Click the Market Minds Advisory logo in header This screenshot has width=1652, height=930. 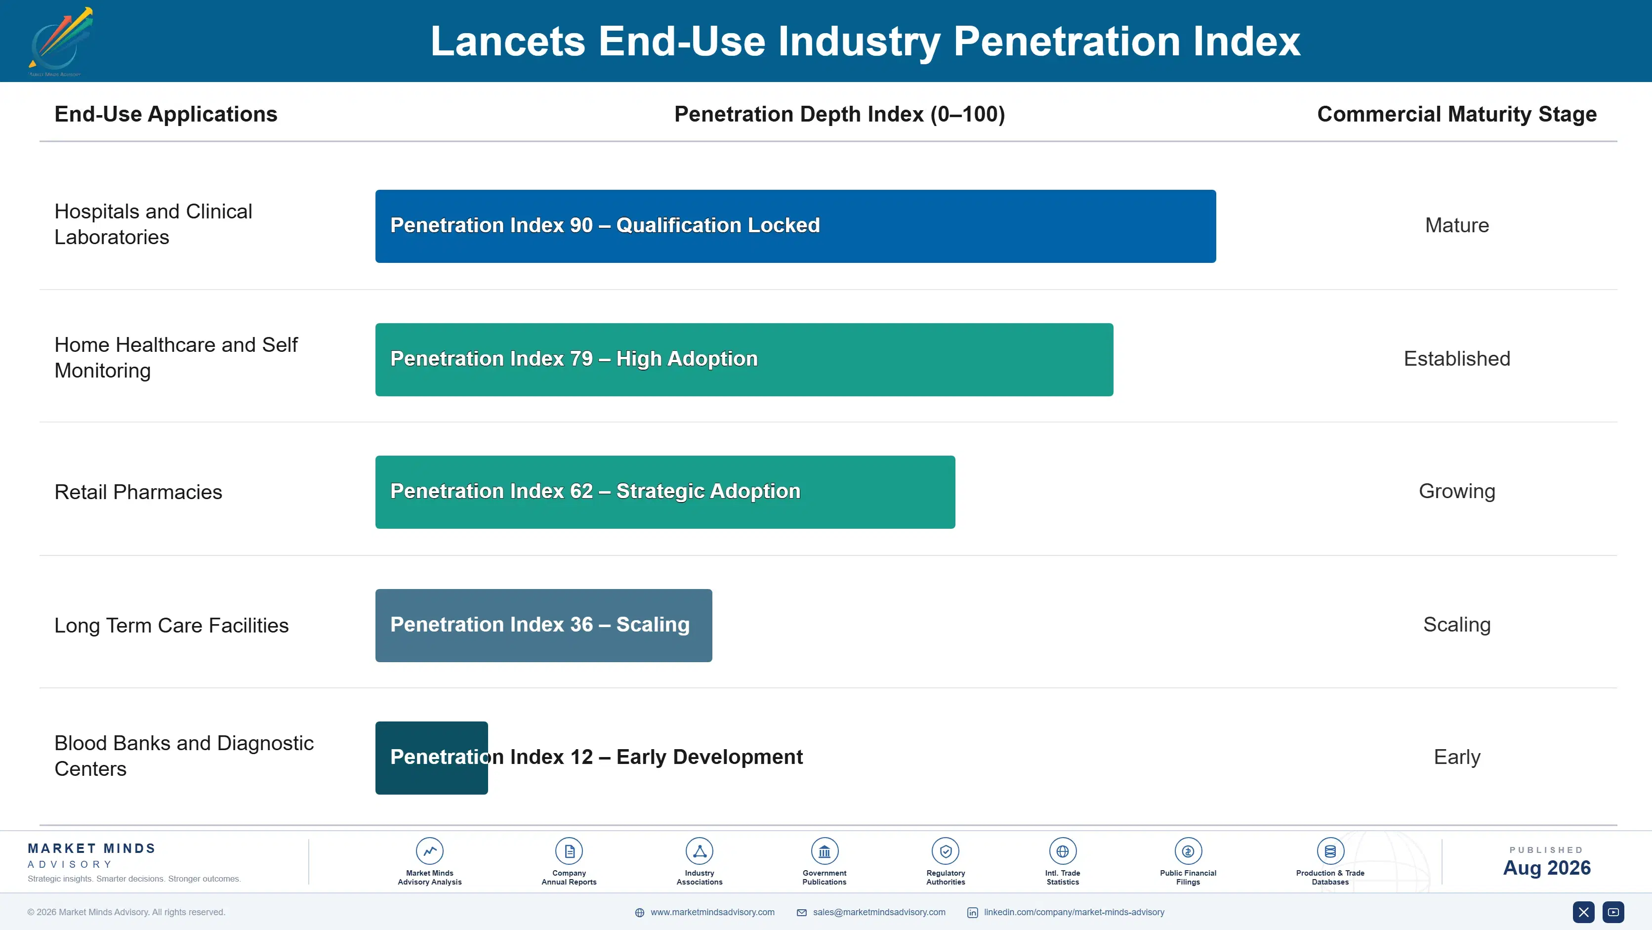point(60,42)
